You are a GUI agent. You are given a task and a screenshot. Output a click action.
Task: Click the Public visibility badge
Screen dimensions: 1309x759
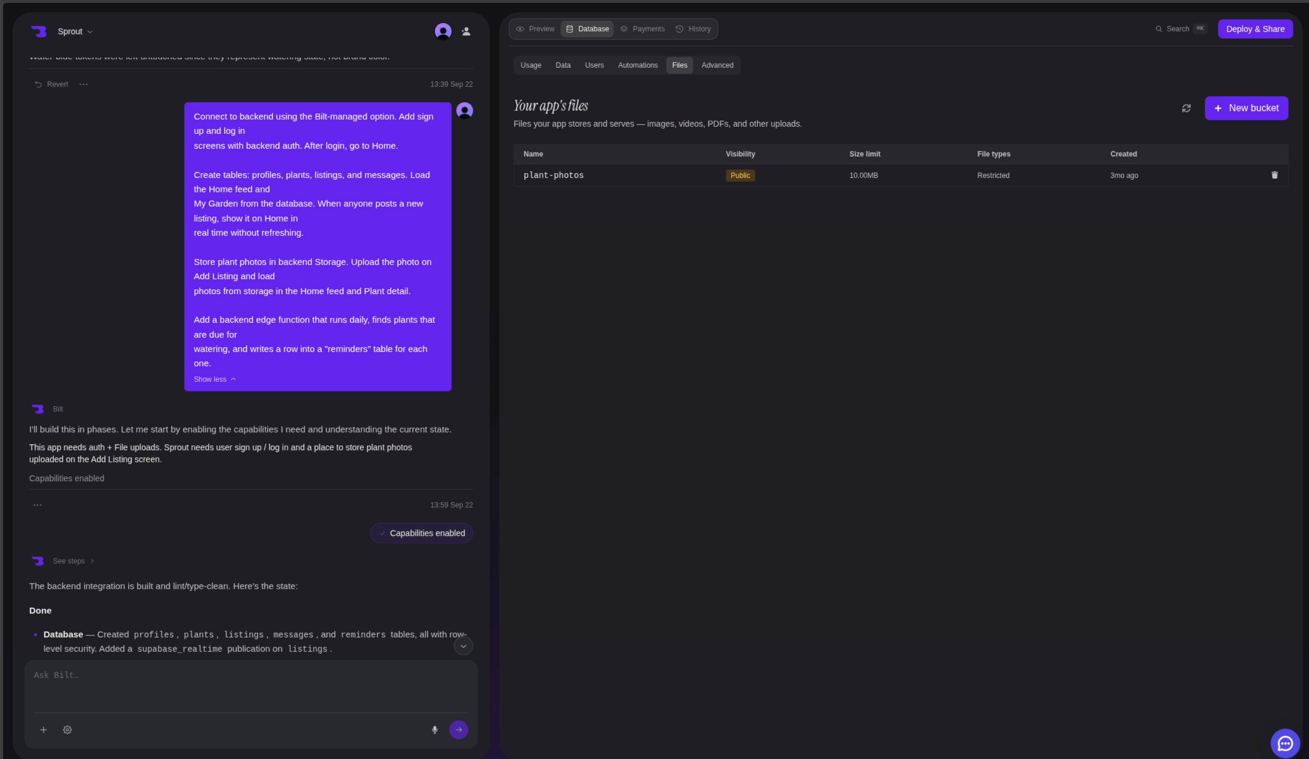click(x=740, y=175)
